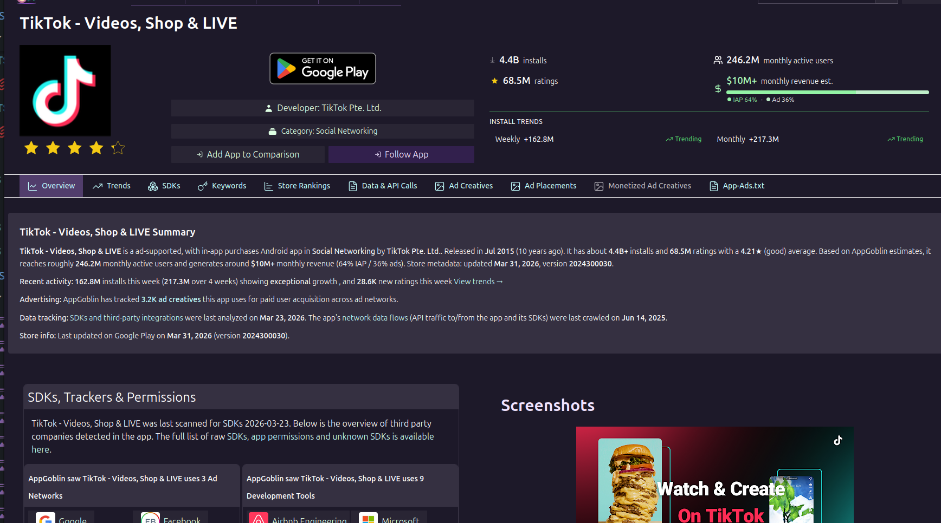The height and width of the screenshot is (523, 941).
Task: Open the Watch & Create screenshot thumbnail
Action: coord(714,475)
